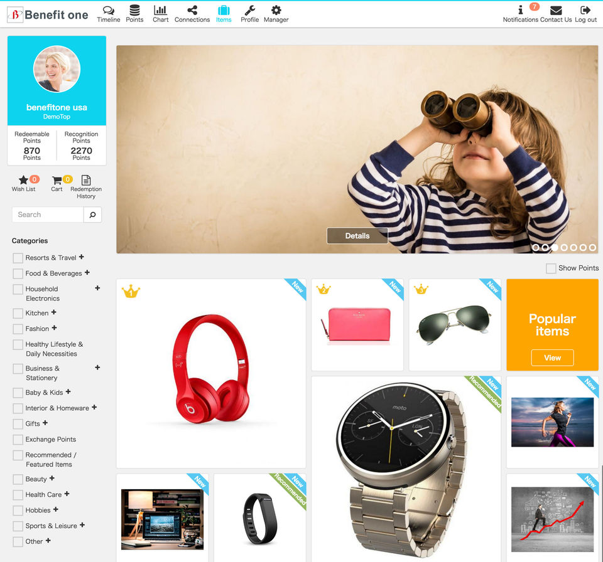The width and height of the screenshot is (603, 562).
Task: Check the Sports & Leisure checkbox
Action: point(18,526)
